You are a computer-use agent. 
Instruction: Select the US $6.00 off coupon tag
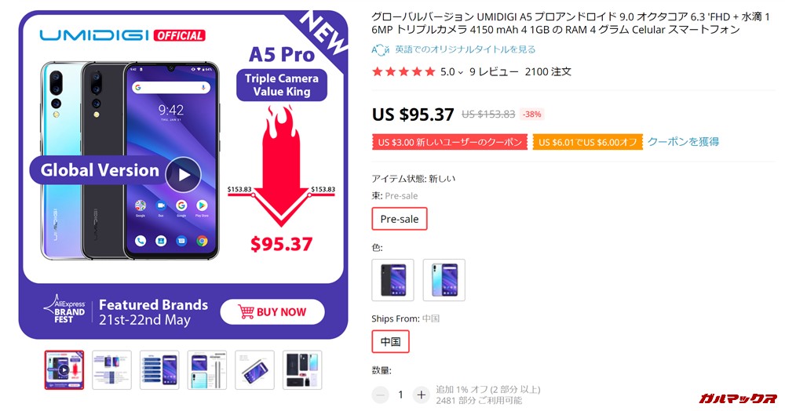point(588,142)
